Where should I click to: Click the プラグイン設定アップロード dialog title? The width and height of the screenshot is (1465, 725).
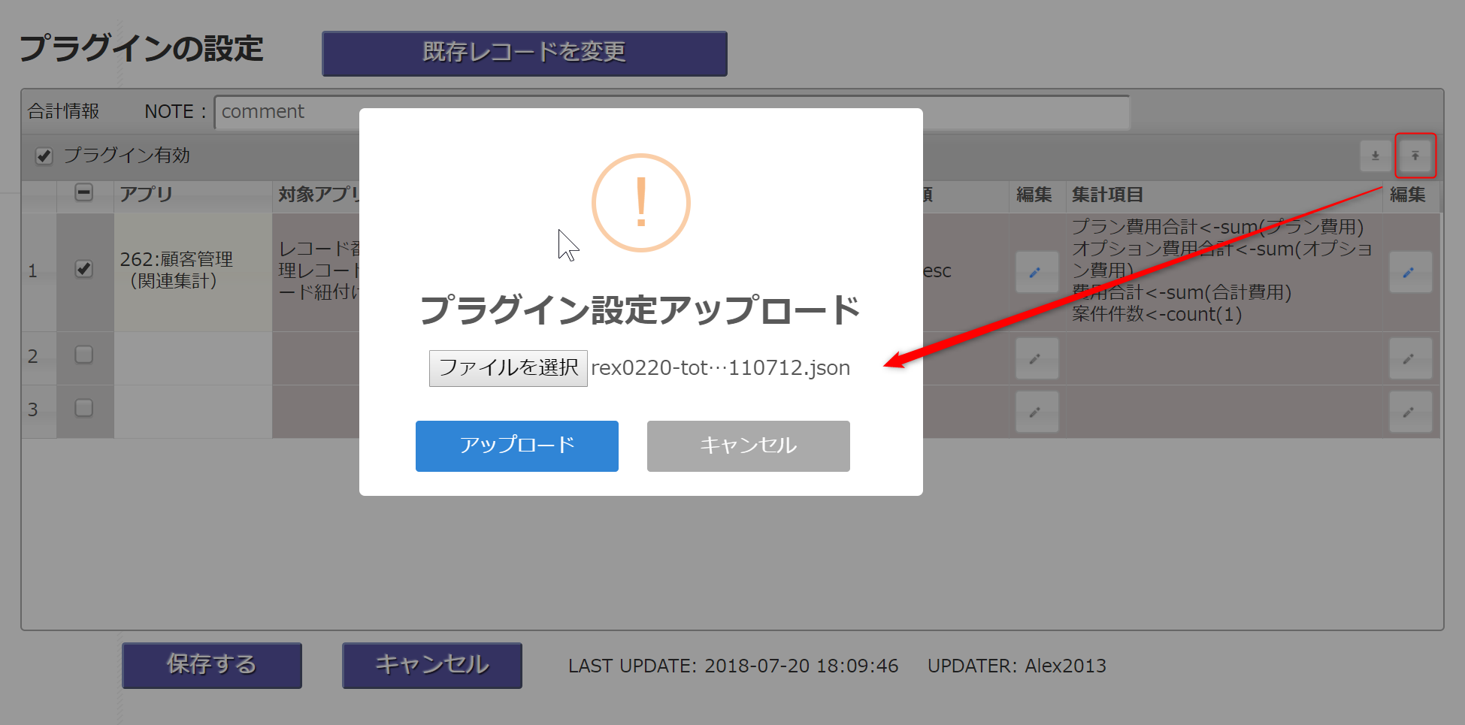point(640,310)
